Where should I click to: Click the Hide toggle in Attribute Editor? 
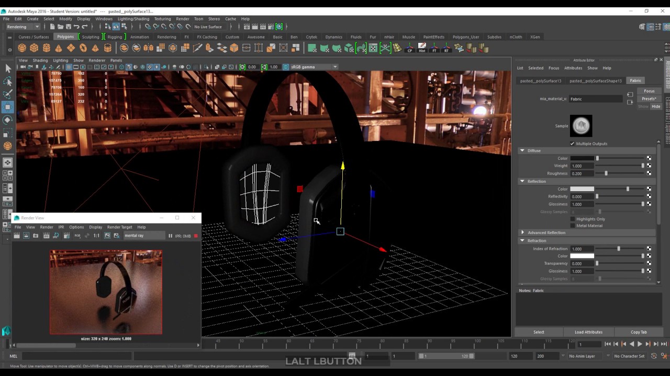tap(656, 107)
